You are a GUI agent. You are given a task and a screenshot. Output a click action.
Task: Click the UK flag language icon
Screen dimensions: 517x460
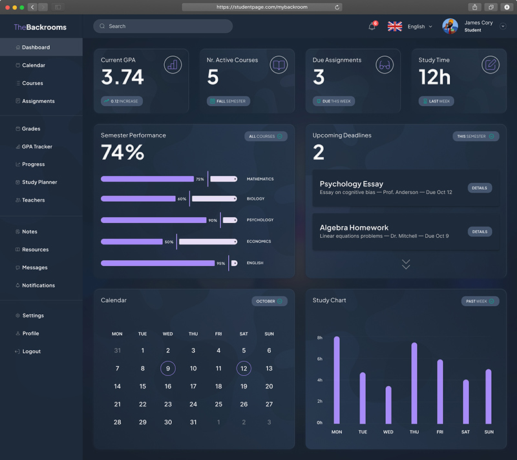tap(395, 26)
